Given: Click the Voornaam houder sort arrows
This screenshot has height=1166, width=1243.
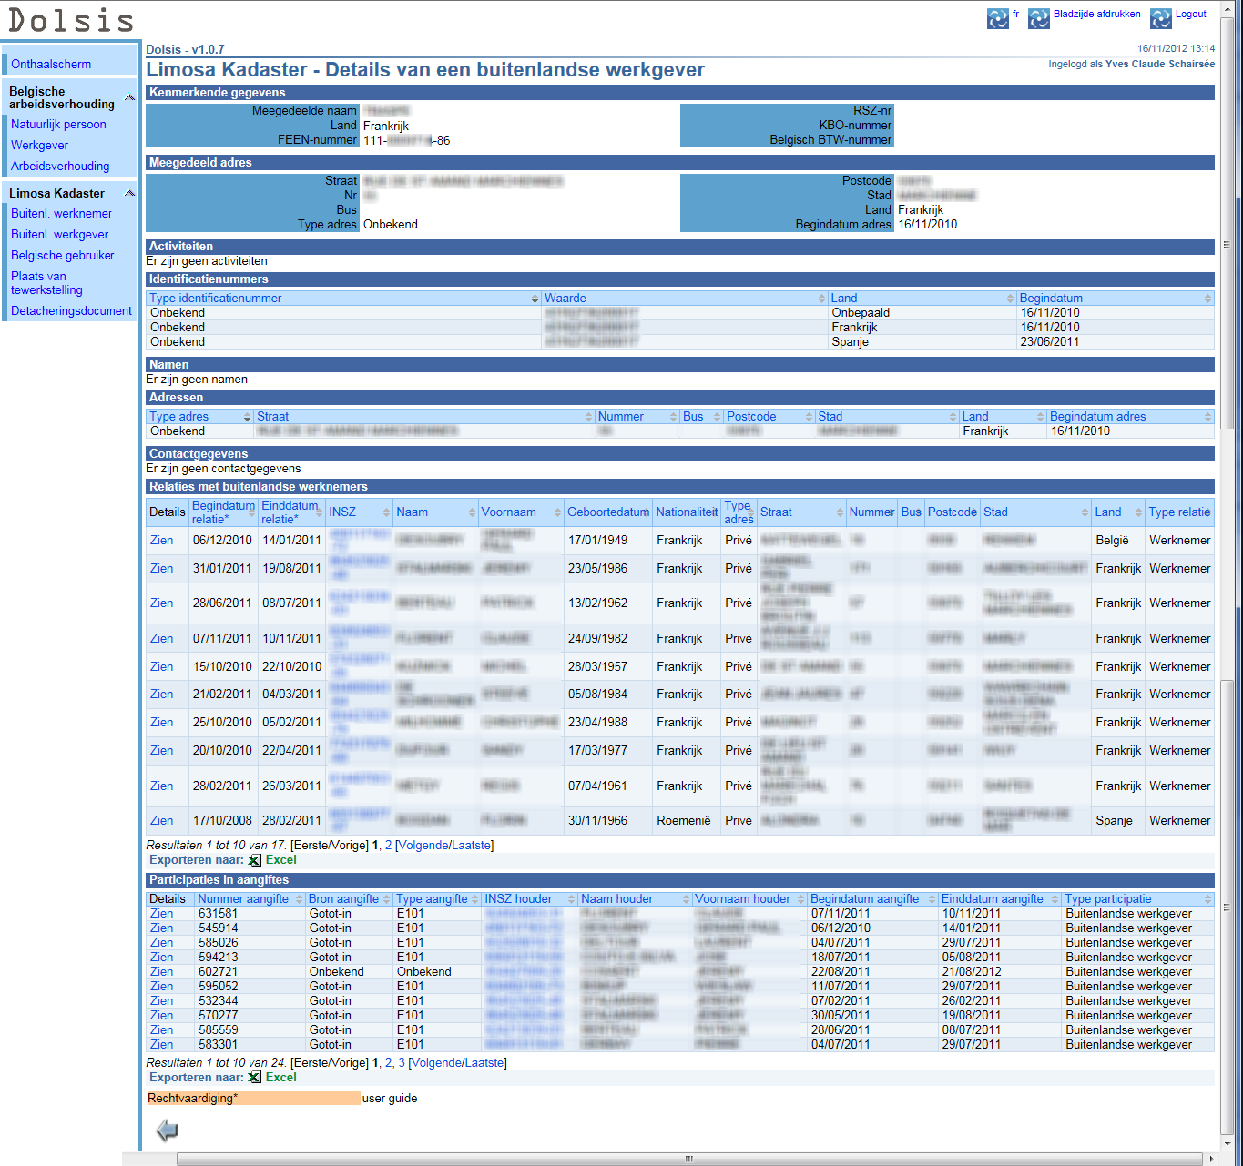Looking at the screenshot, I should [801, 899].
